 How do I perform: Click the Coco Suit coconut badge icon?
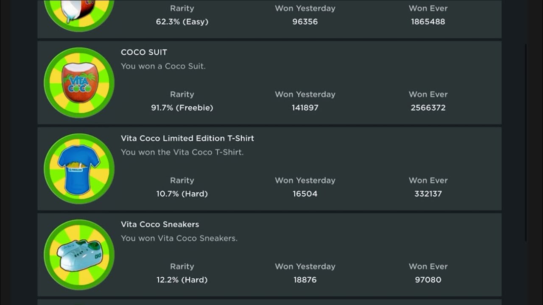click(x=79, y=83)
